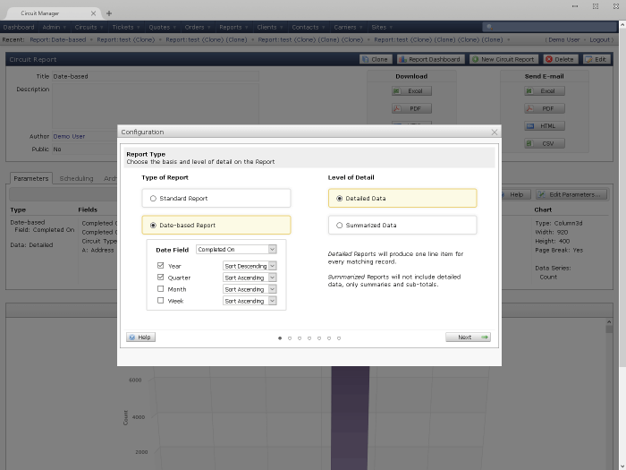Screen dimensions: 626x470
Task: Select the Standard Report radio option
Action: 153,199
